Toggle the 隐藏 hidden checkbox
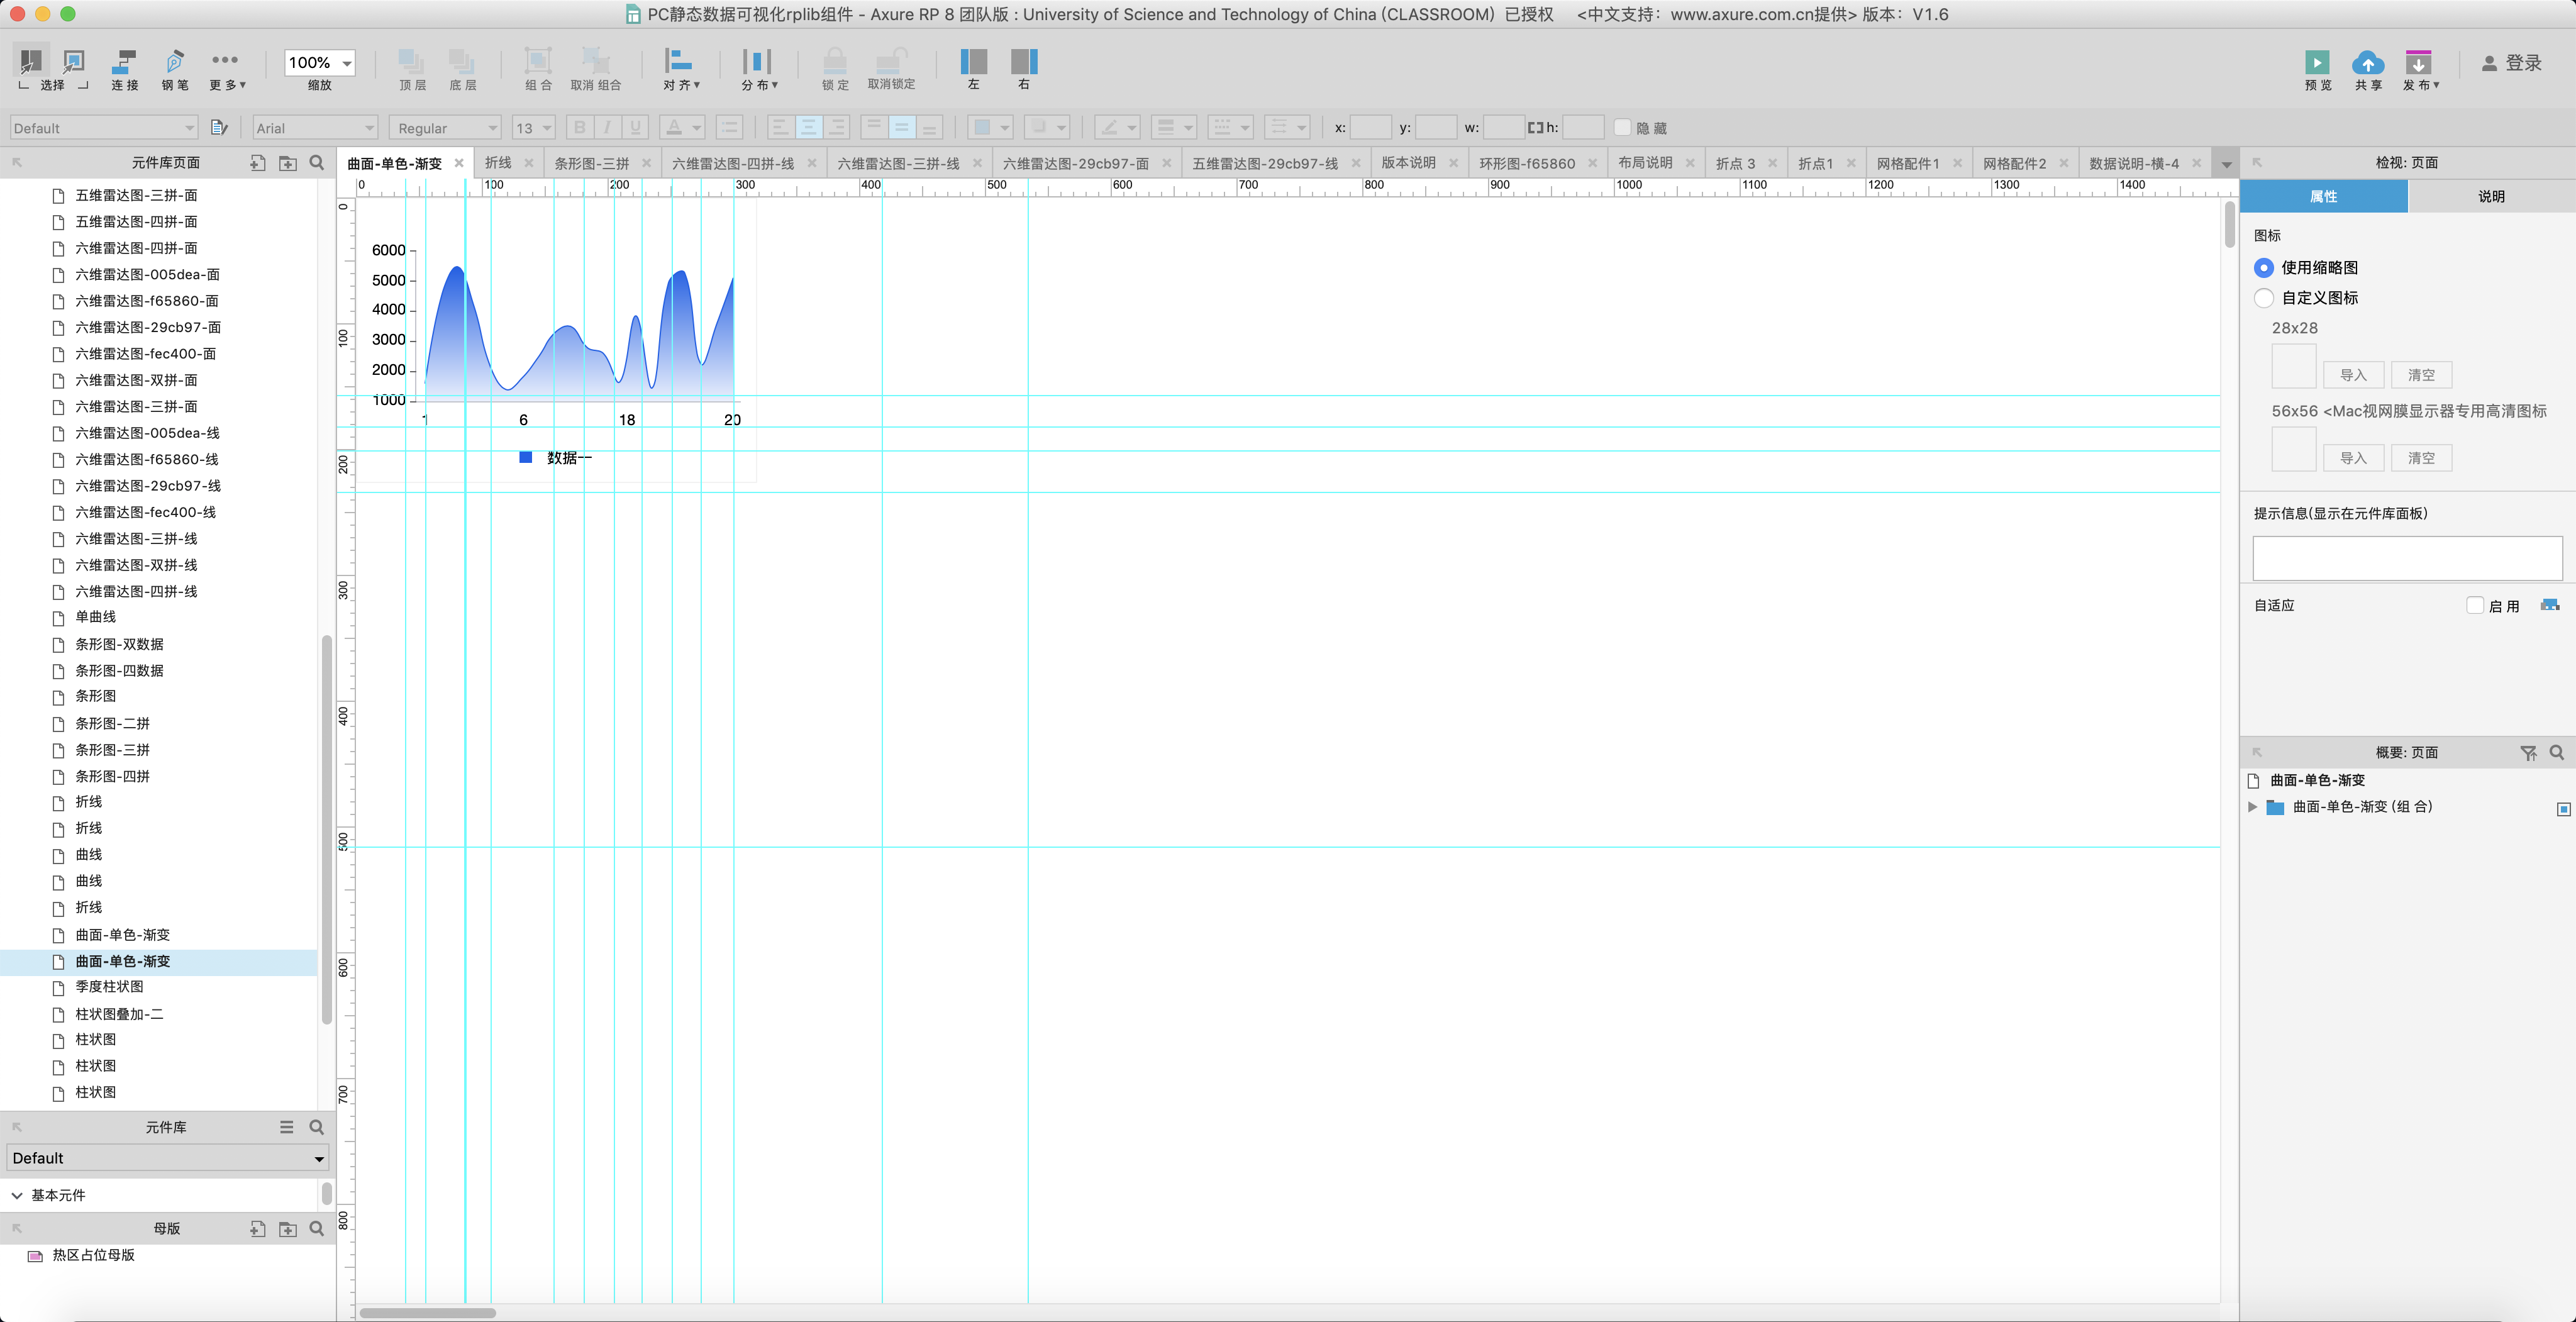This screenshot has height=1322, width=2576. click(x=1623, y=128)
